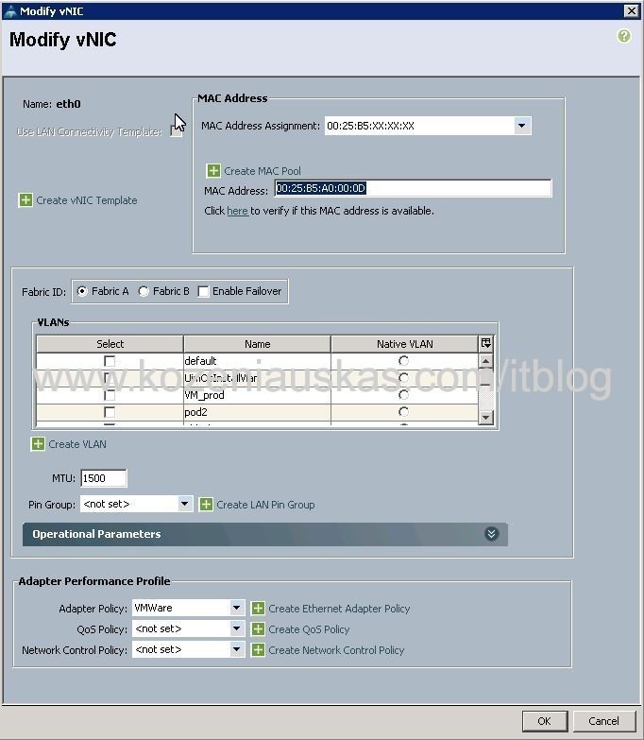Select the Fabric A radio button
Screen dimensions: 644x740
82,291
